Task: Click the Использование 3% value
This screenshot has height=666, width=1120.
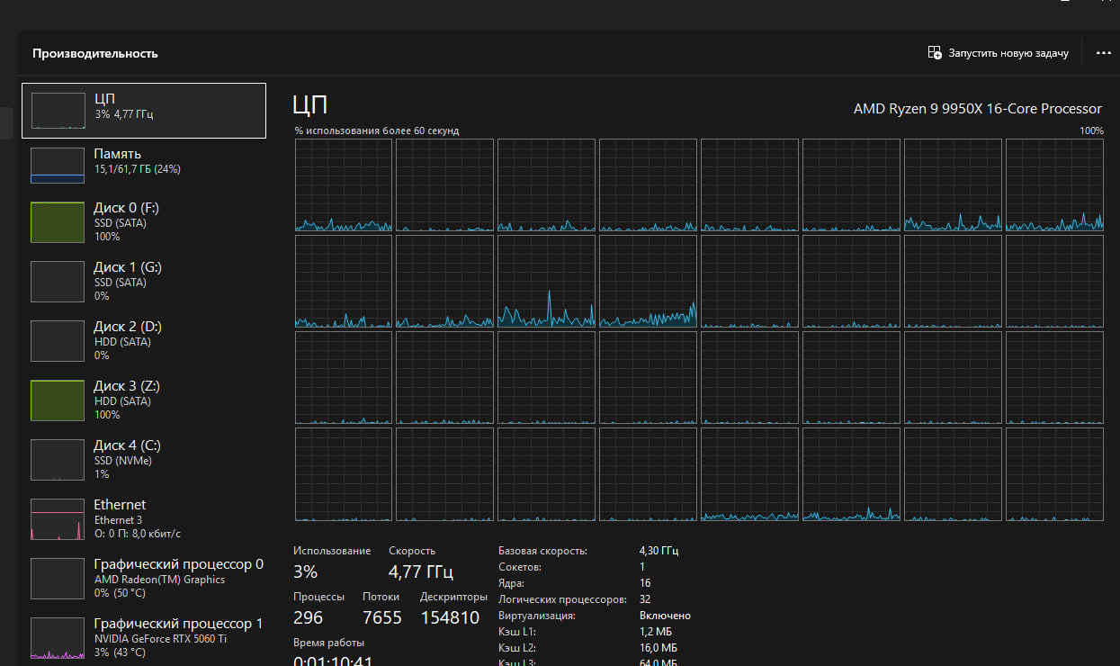Action: click(x=305, y=571)
